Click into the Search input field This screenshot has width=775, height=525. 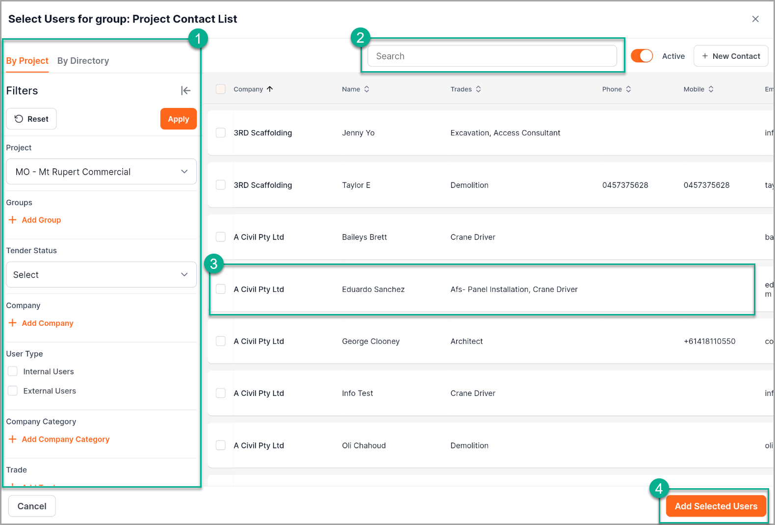pyautogui.click(x=492, y=56)
